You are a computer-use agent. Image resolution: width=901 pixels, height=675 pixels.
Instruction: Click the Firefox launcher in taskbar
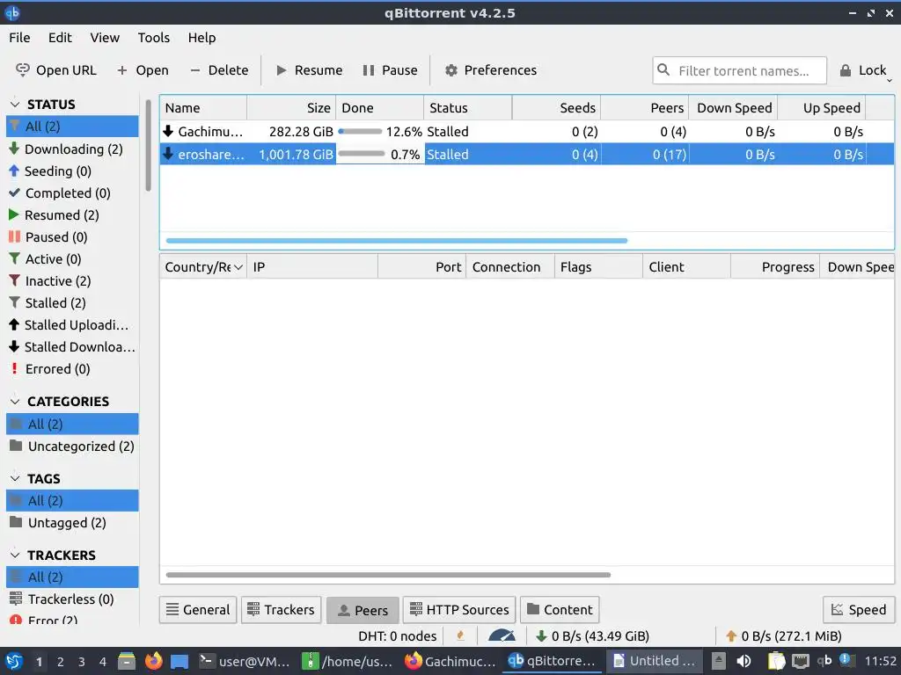(153, 661)
